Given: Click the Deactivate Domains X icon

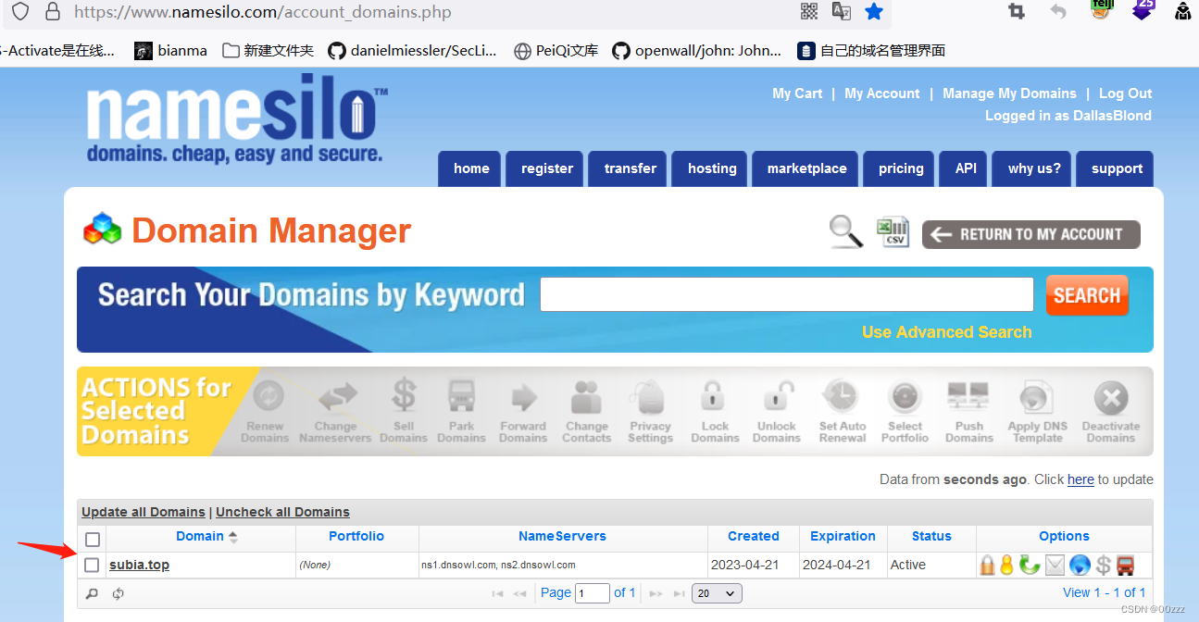Looking at the screenshot, I should pos(1111,399).
